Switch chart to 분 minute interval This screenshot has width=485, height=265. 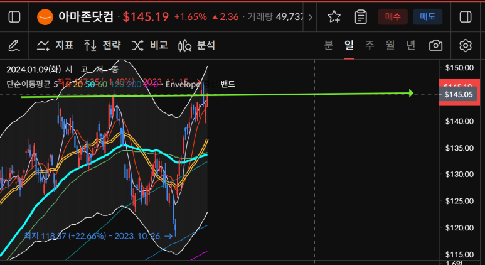(x=329, y=45)
